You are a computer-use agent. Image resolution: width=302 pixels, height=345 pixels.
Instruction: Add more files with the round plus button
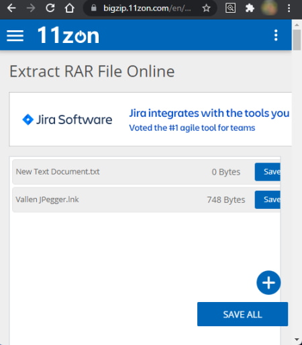pos(268,283)
